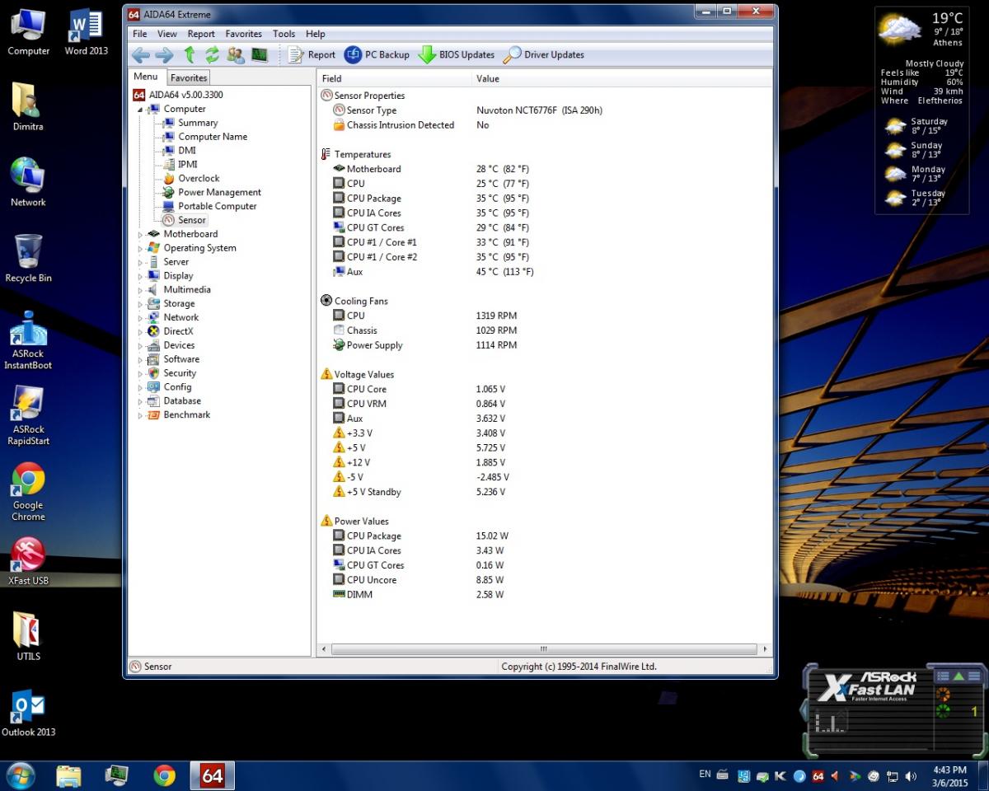Click the Windows Start button
Image resolution: width=989 pixels, height=791 pixels.
point(21,775)
